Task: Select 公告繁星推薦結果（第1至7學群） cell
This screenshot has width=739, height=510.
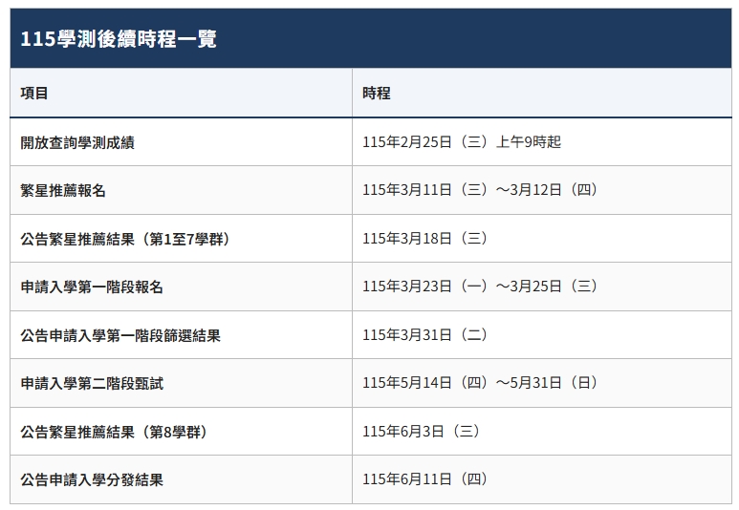Action: pos(125,239)
